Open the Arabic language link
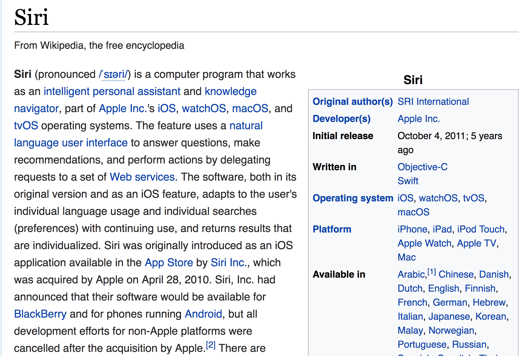531x356 pixels. point(411,275)
